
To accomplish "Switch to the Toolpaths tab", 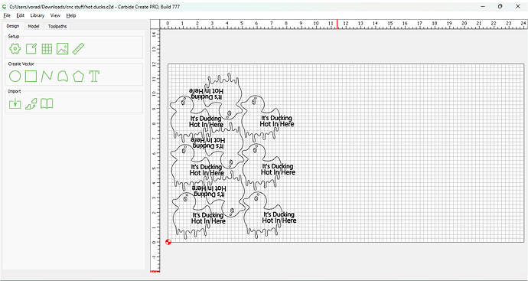I will coord(57,26).
